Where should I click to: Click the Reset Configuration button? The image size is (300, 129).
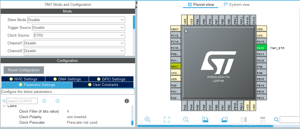24,70
